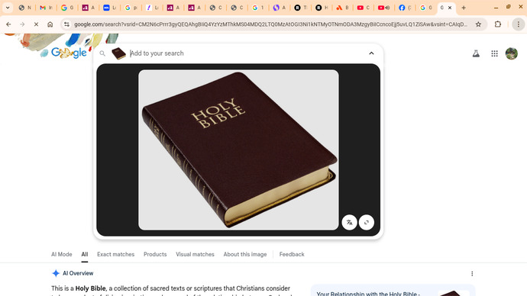527x296 pixels.
Task: Open Exact matches tab
Action: click(x=115, y=254)
